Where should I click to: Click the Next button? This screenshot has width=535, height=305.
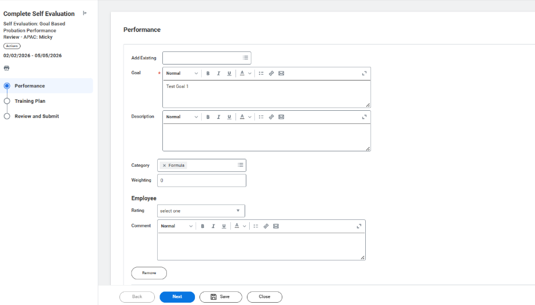click(177, 297)
